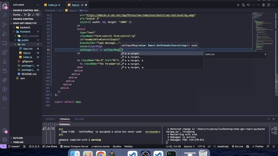
Task: Click Spaces: 2 indentation setting
Action: click(x=189, y=146)
